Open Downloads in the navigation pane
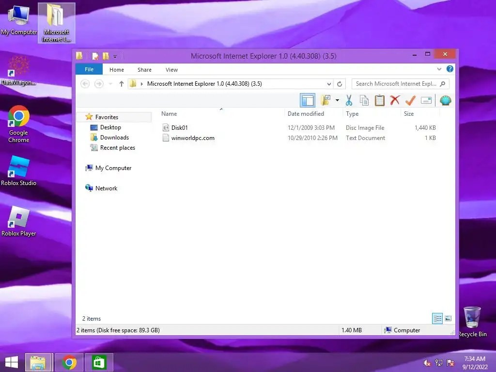Viewport: 496px width, 372px height. pos(114,137)
